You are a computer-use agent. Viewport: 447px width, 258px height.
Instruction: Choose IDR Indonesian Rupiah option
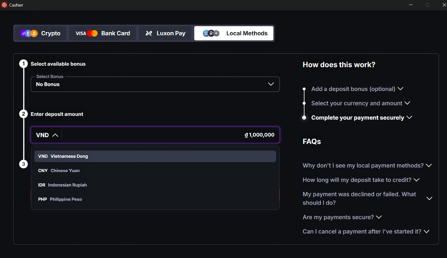(155, 185)
